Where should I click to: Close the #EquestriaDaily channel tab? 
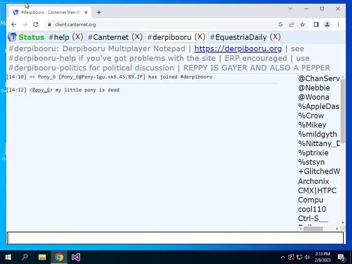click(275, 37)
